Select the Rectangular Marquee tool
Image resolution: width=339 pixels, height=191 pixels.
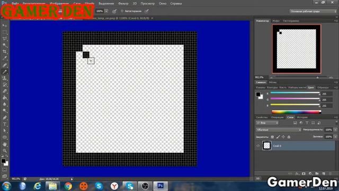5,32
